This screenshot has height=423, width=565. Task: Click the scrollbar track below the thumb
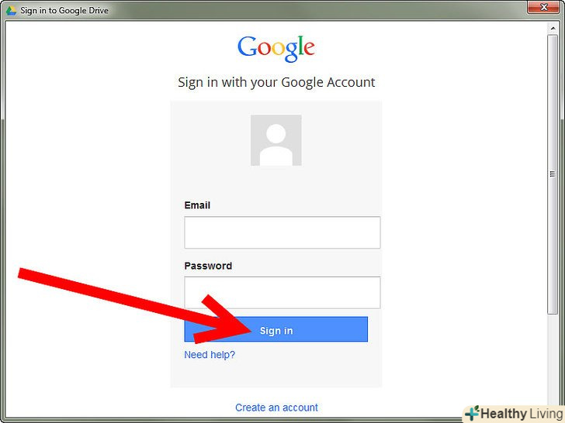[553, 359]
